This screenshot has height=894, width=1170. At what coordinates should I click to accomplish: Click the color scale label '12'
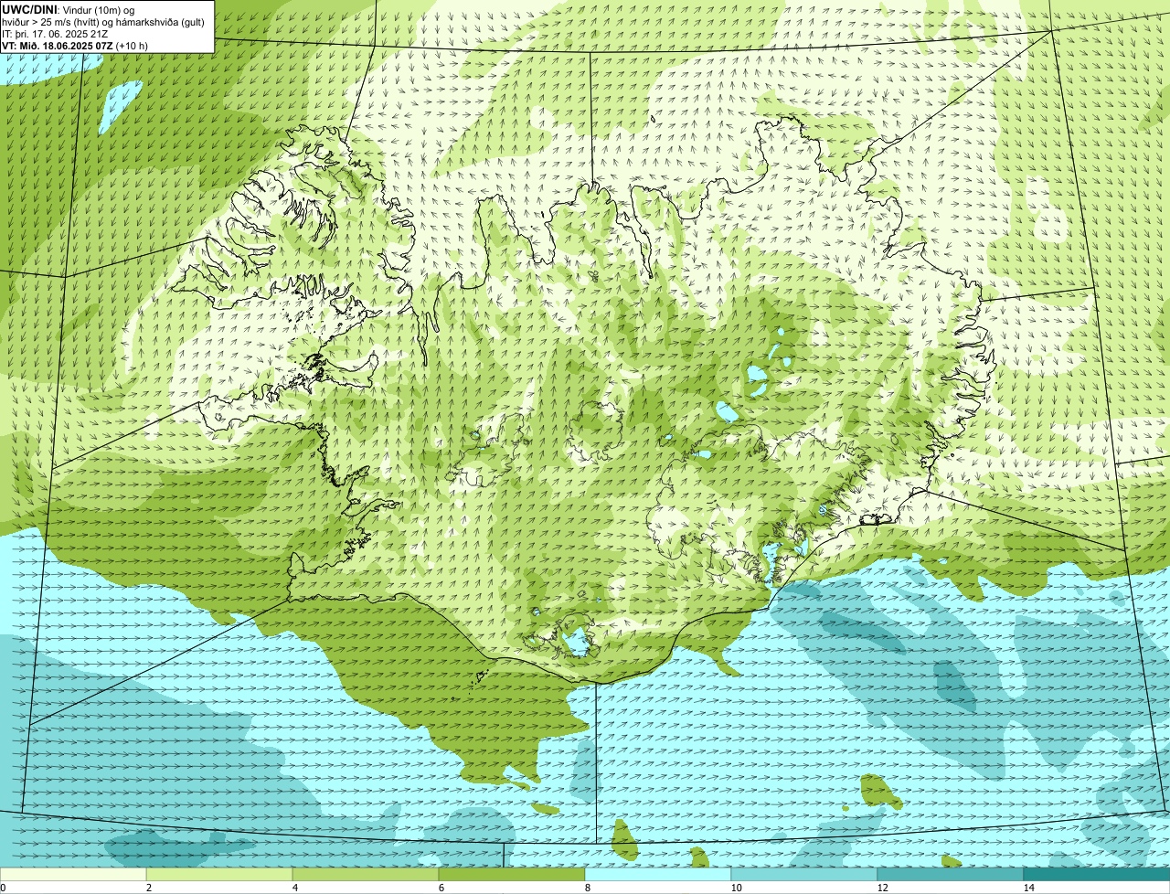point(882,888)
